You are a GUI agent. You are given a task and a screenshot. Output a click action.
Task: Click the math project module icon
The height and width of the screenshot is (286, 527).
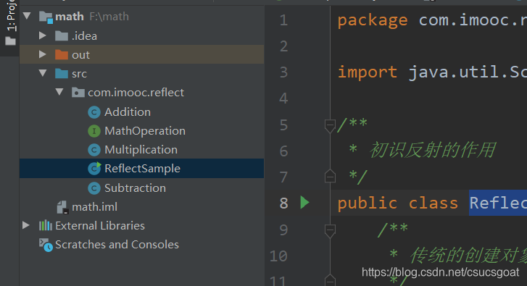46,17
